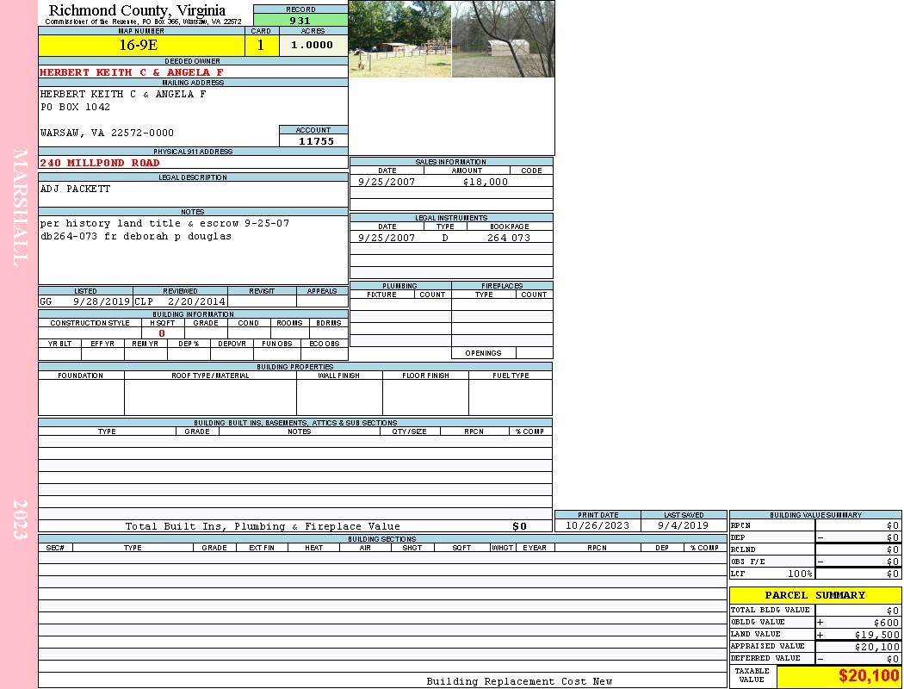Click the legal description ADJ PACKETT
This screenshot has height=689, width=904.
tap(76, 189)
